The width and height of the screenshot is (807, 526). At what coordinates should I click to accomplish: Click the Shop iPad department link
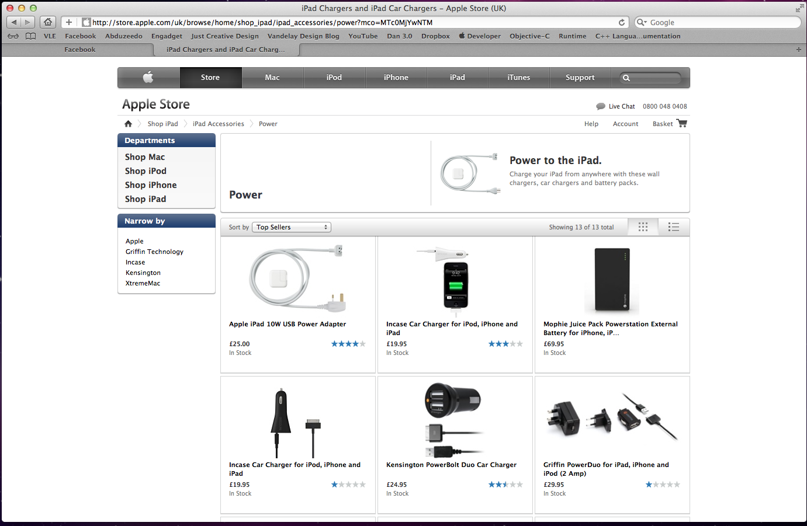click(x=146, y=199)
